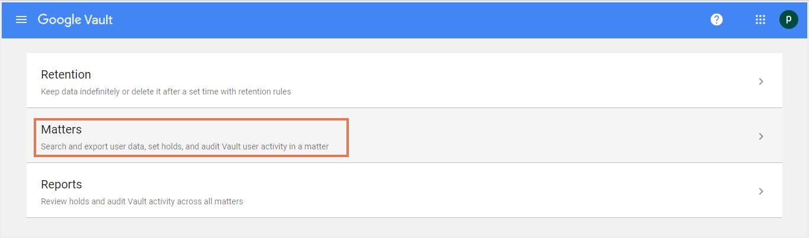Image resolution: width=809 pixels, height=238 pixels.
Task: Click the word Google in the header
Action: pos(58,20)
